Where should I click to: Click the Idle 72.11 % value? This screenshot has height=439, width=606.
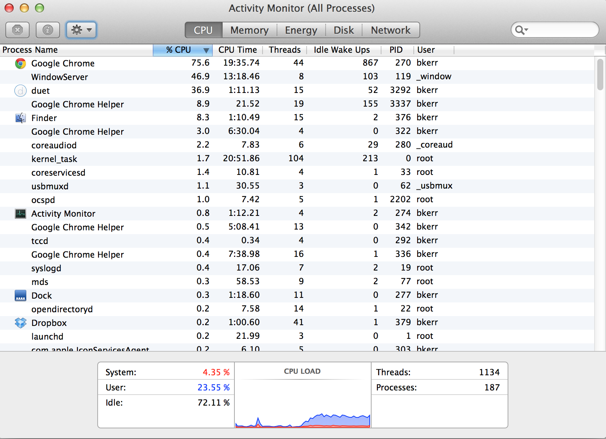(x=214, y=403)
